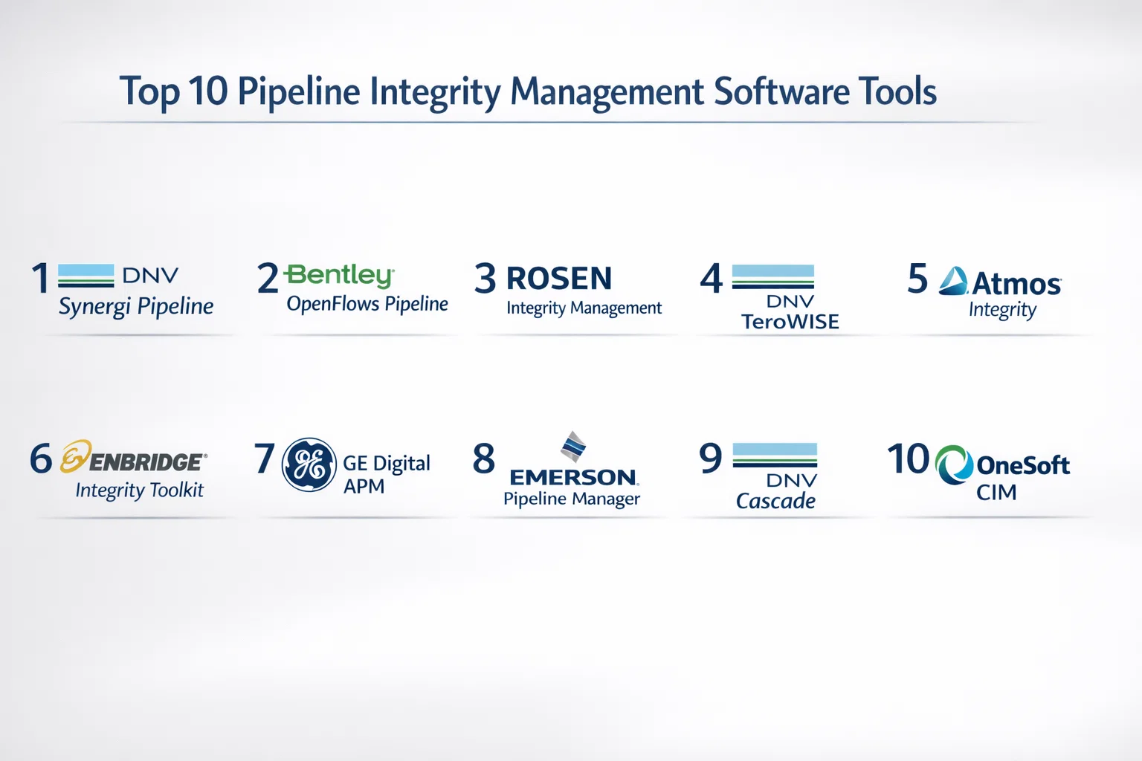Screen dimensions: 1142x761
Task: Click the Pipeline Manager text under Emerson
Action: (571, 499)
